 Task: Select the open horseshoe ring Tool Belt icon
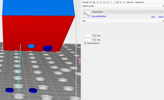(x=107, y=2)
